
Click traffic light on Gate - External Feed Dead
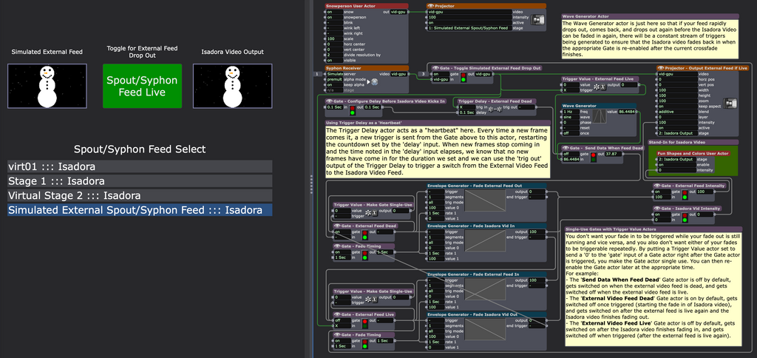365,234
